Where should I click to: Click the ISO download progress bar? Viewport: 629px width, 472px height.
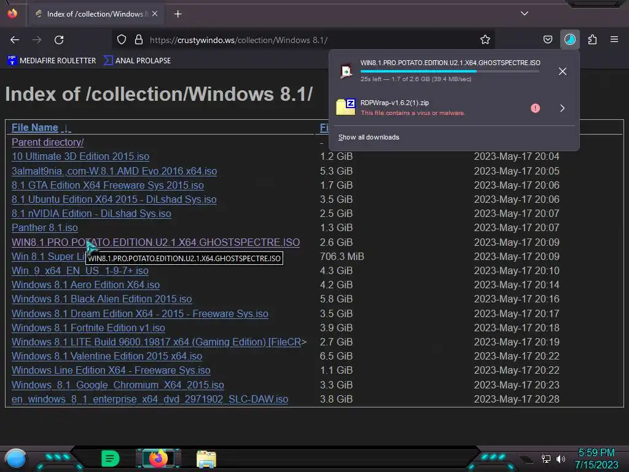point(450,71)
